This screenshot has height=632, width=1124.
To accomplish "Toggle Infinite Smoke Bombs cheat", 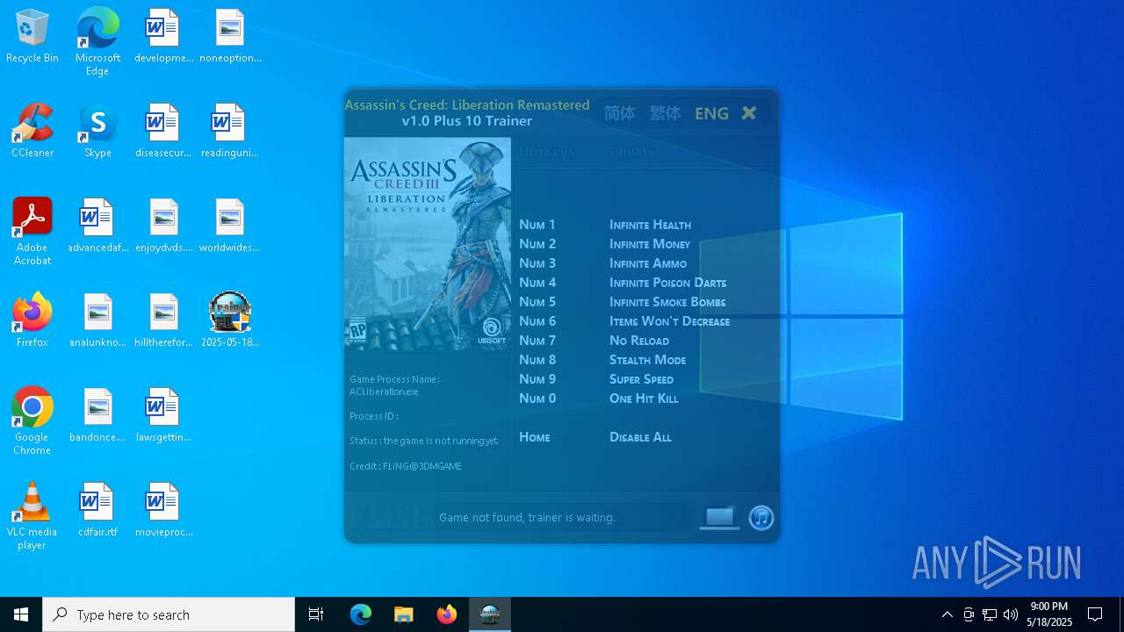I will click(x=667, y=302).
